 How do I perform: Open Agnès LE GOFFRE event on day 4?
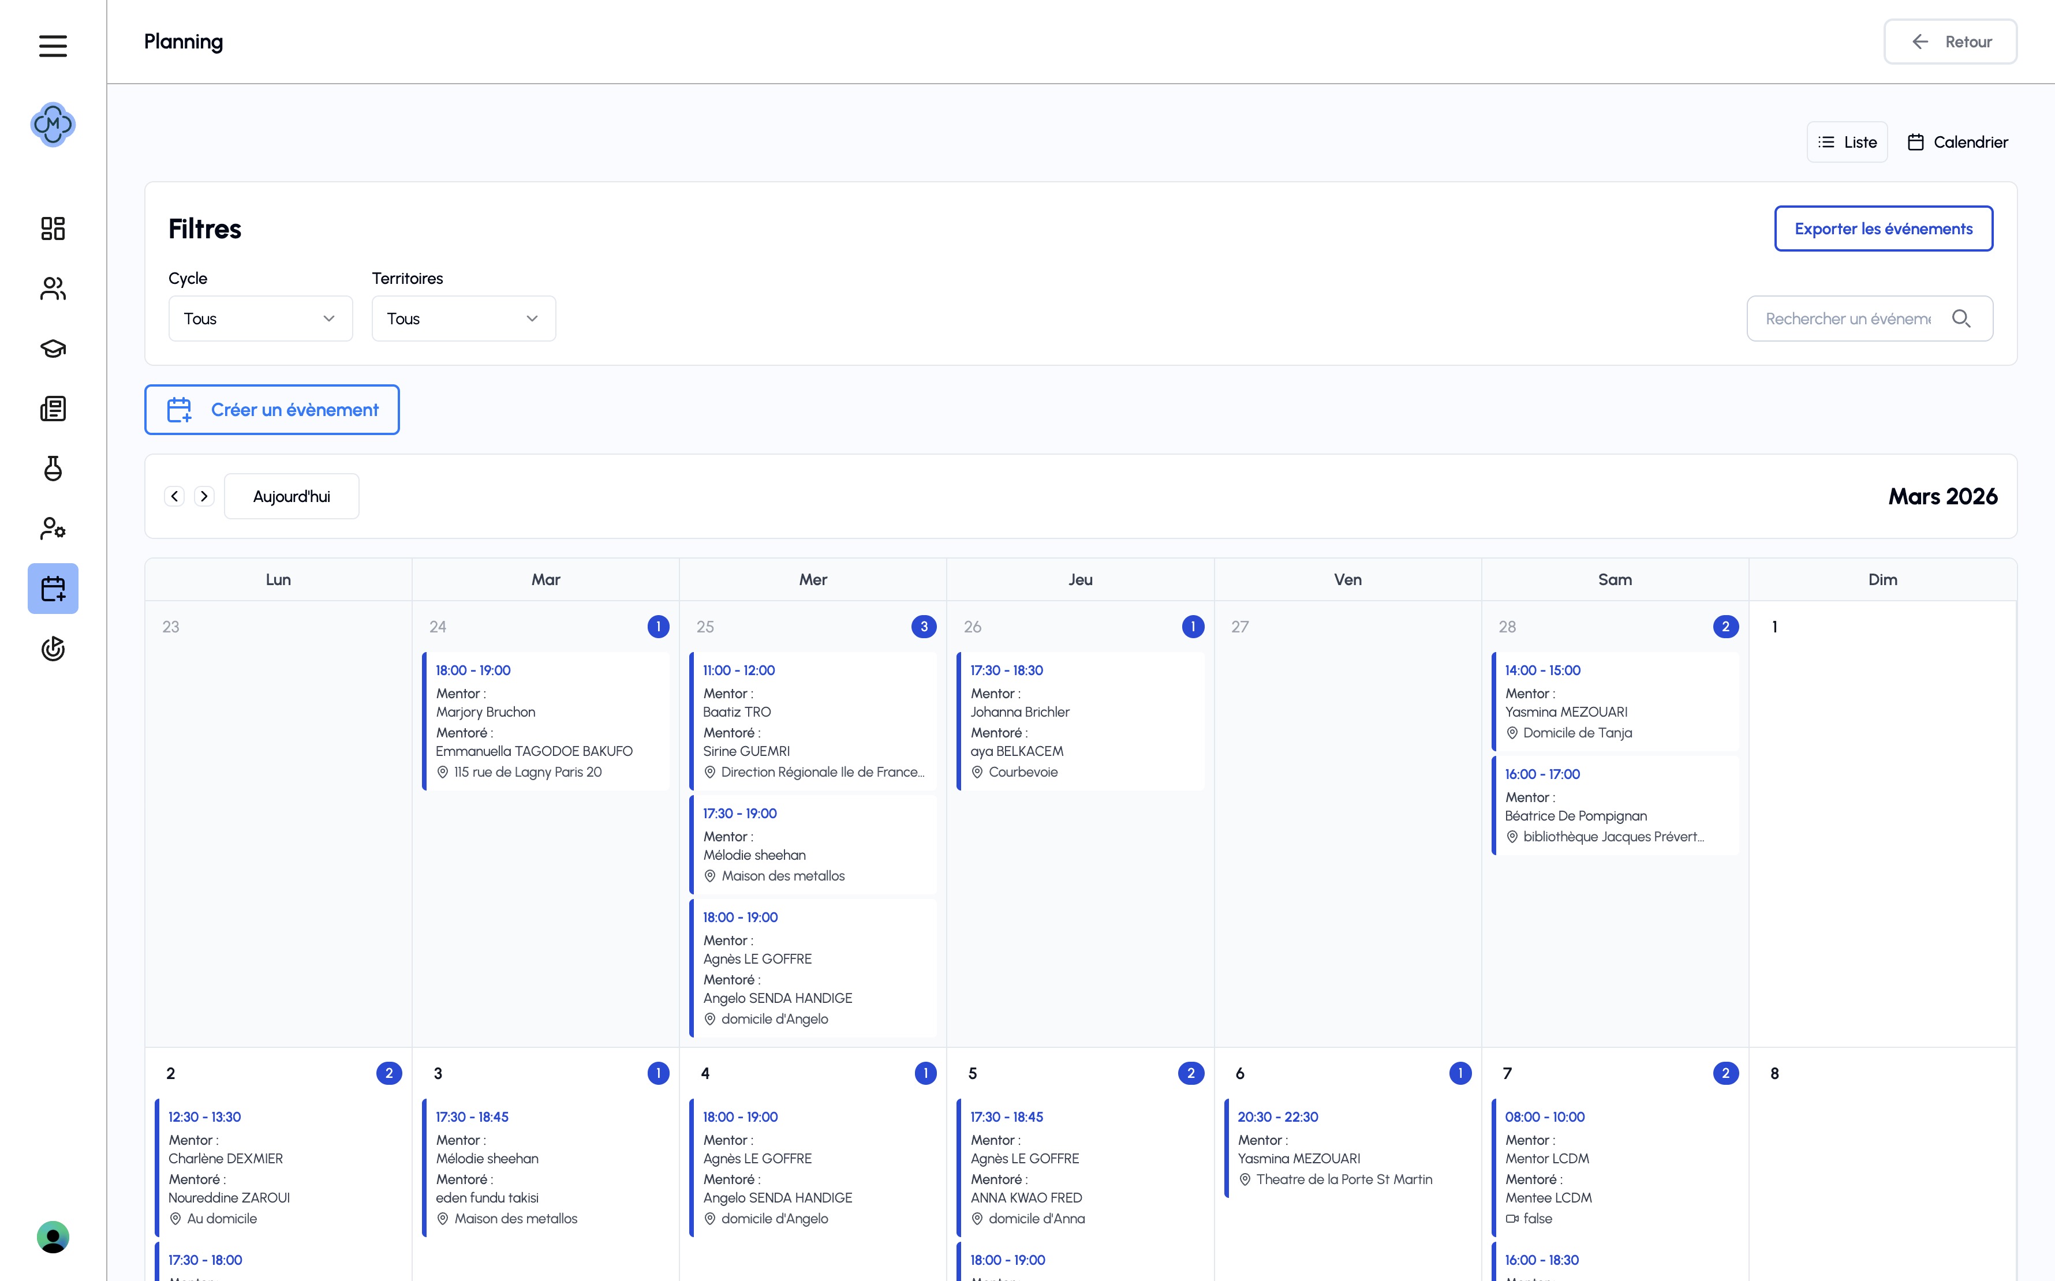click(x=813, y=1167)
